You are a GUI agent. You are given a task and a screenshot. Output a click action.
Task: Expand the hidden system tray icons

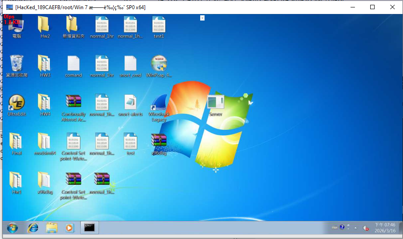(355, 228)
